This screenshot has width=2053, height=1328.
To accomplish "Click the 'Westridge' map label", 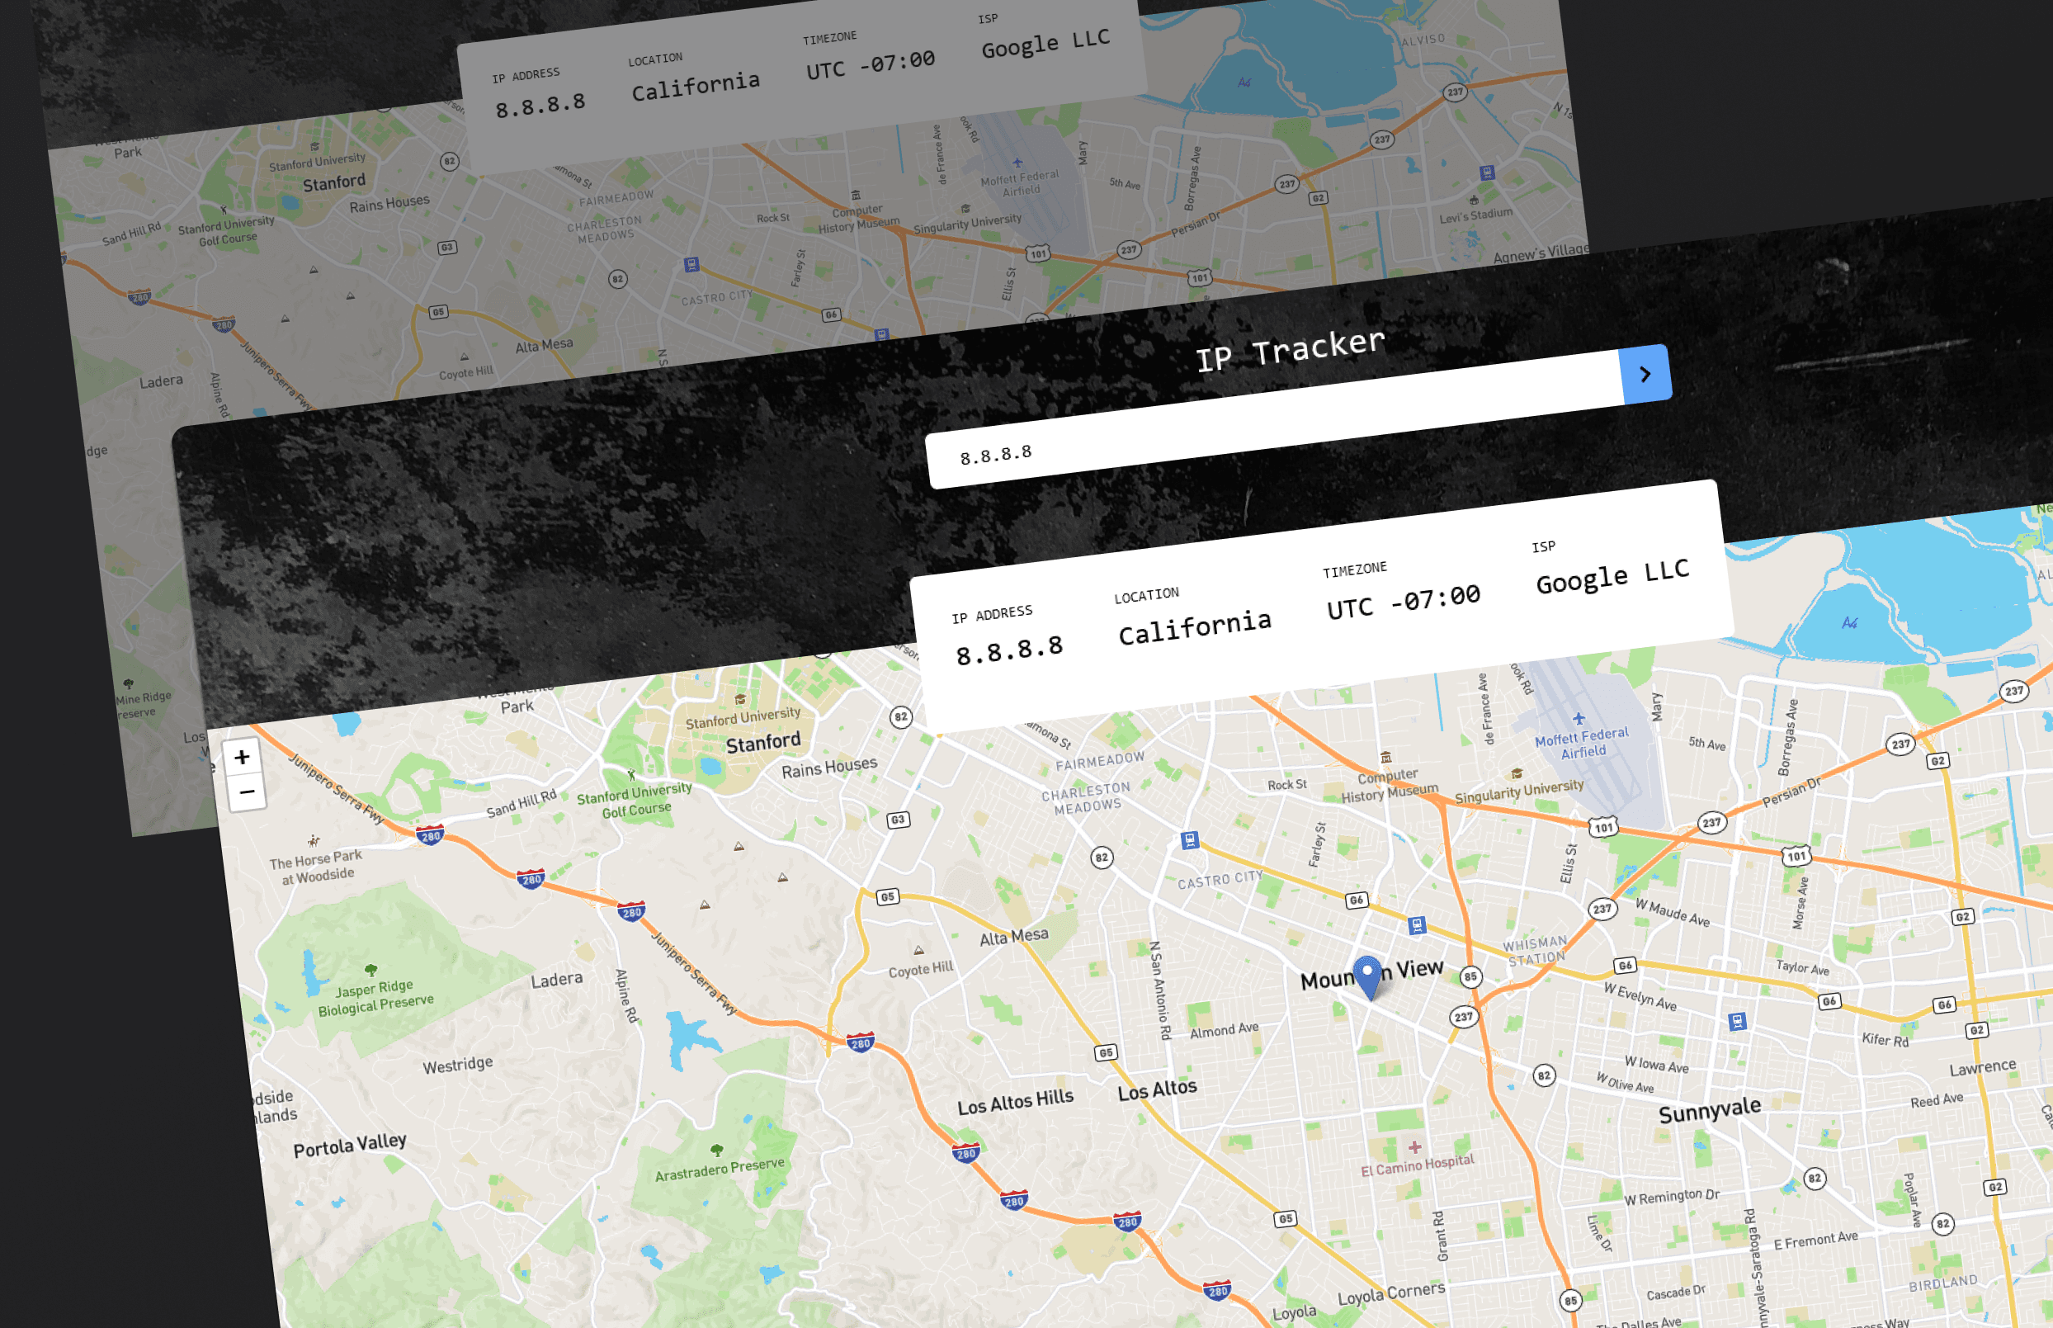I will point(458,1065).
